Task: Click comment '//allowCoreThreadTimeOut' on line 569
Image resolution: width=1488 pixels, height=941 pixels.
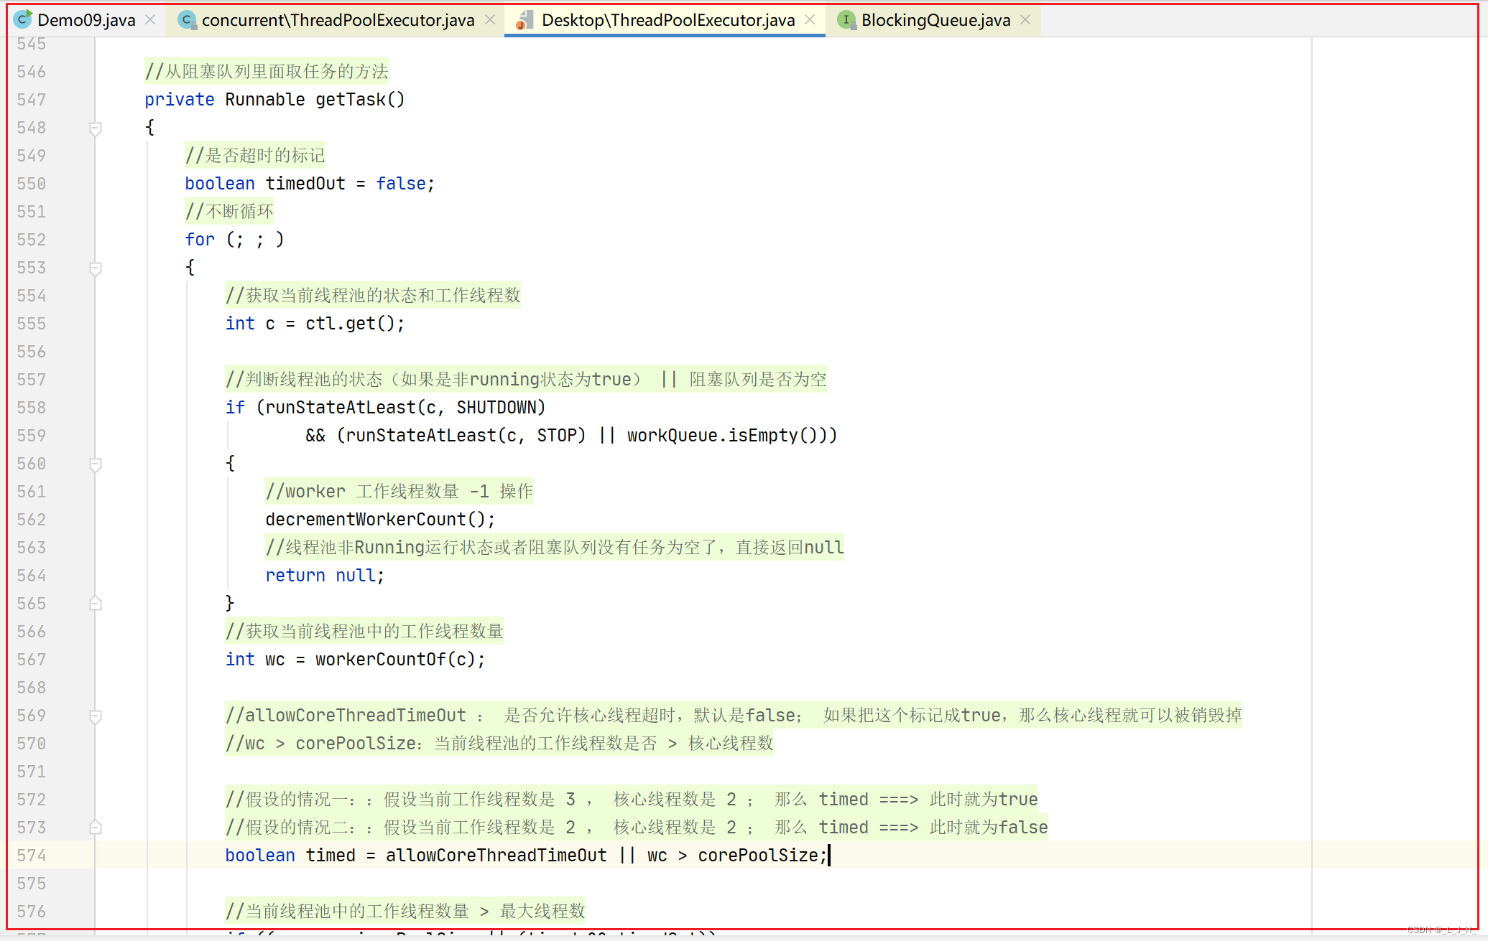Action: tap(734, 716)
